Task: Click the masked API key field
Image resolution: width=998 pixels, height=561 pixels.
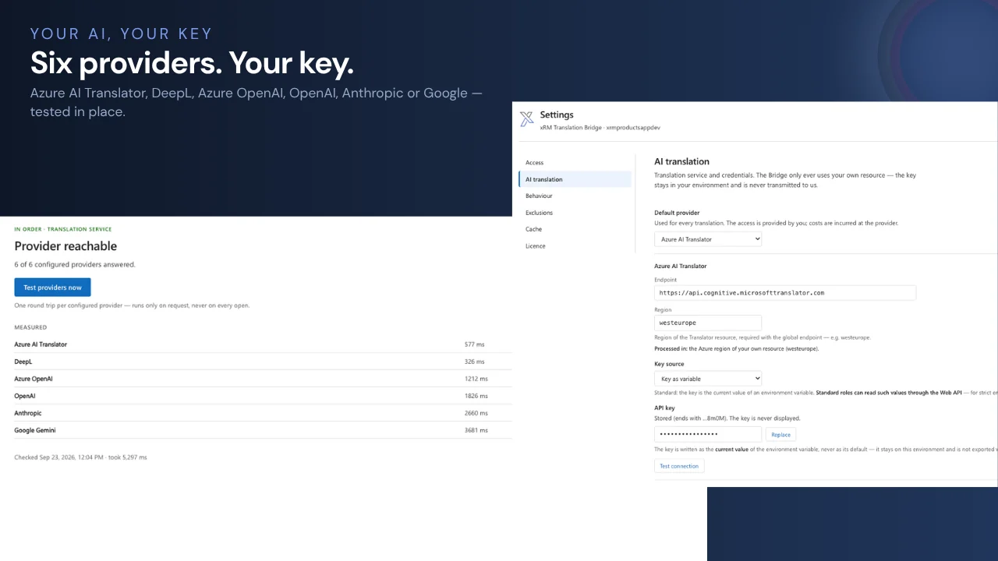Action: pos(708,434)
